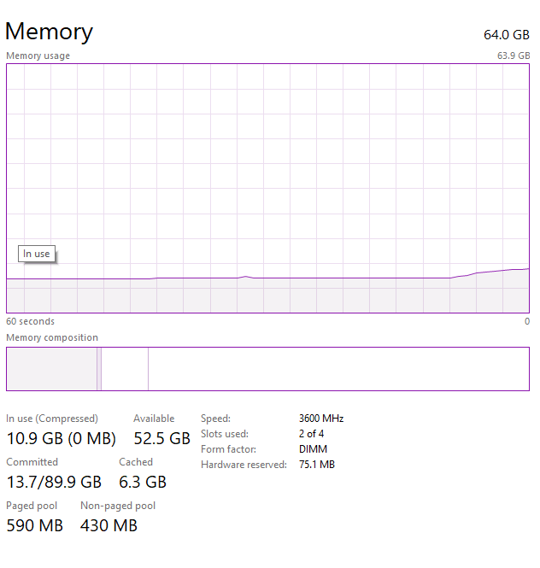540x568 pixels.
Task: Click the Memory composition label
Action: coord(52,337)
